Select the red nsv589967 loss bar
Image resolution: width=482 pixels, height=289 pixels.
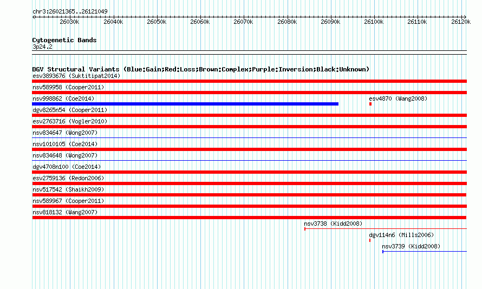pos(249,206)
